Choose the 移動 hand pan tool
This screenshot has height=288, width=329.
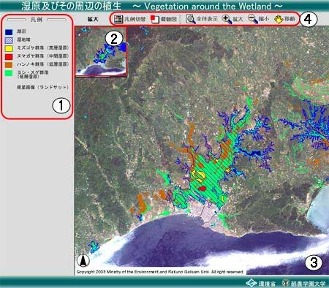(x=279, y=19)
